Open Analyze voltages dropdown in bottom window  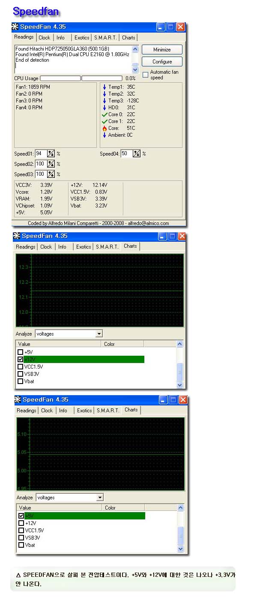pos(100,498)
